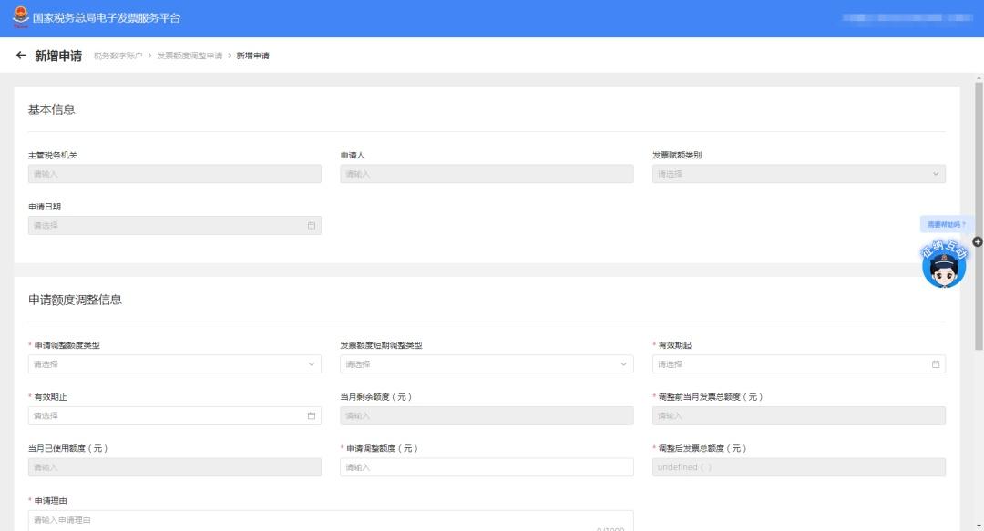Click the 基本信息 section heading

click(51, 109)
